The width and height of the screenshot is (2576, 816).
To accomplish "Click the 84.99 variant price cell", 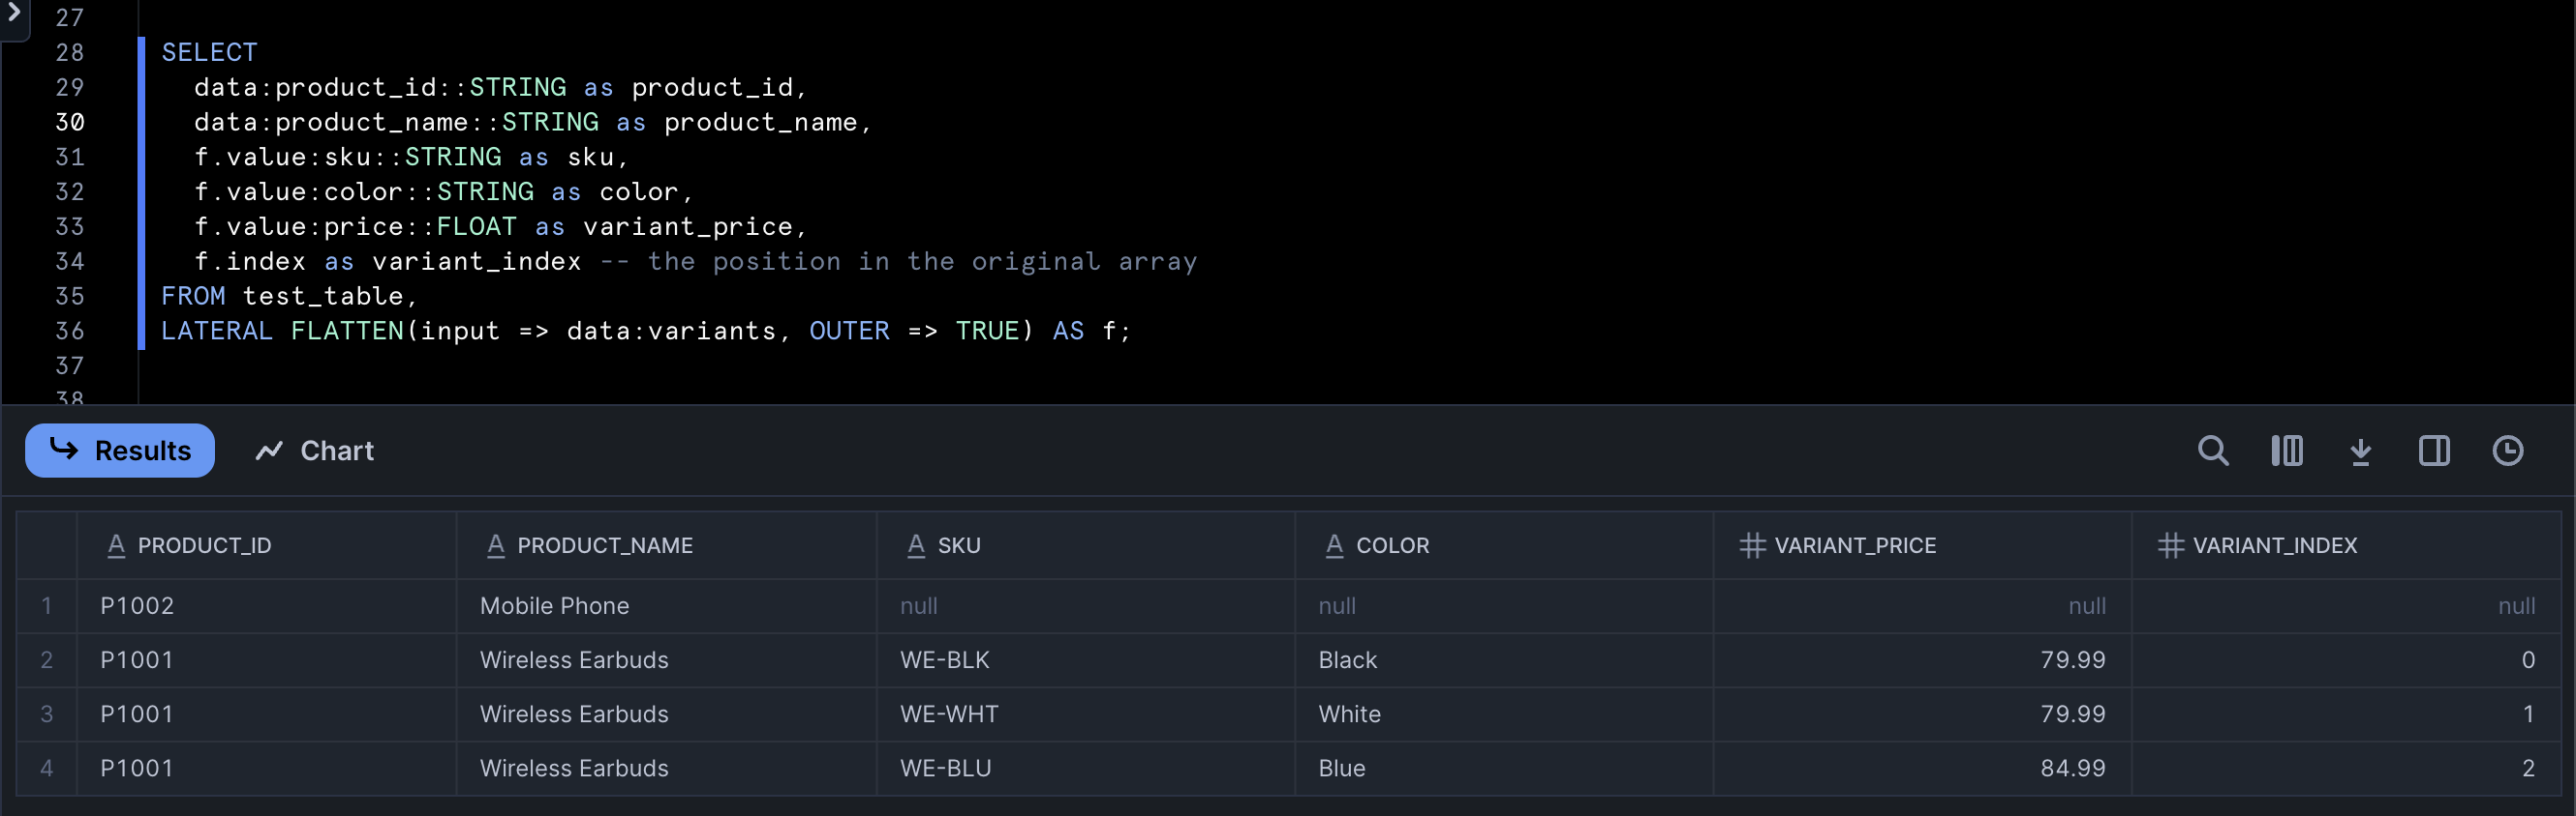I will point(2071,768).
